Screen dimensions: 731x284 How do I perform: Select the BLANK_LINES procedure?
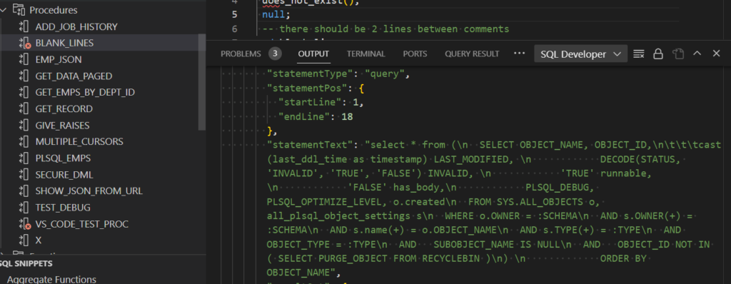click(64, 43)
